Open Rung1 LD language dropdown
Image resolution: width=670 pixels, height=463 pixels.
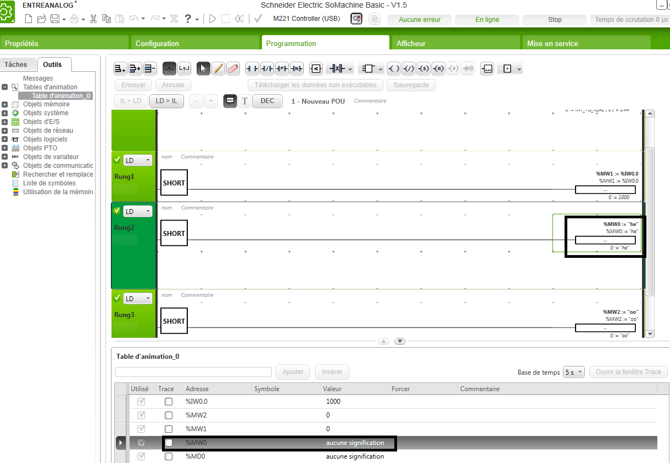coord(137,160)
